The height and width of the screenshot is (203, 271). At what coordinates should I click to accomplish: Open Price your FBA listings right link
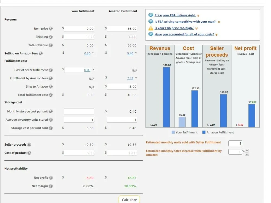(175, 15)
